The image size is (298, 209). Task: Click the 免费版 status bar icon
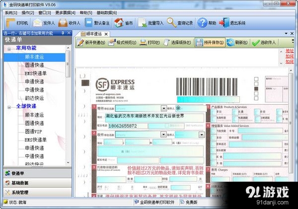pyautogui.click(x=182, y=202)
